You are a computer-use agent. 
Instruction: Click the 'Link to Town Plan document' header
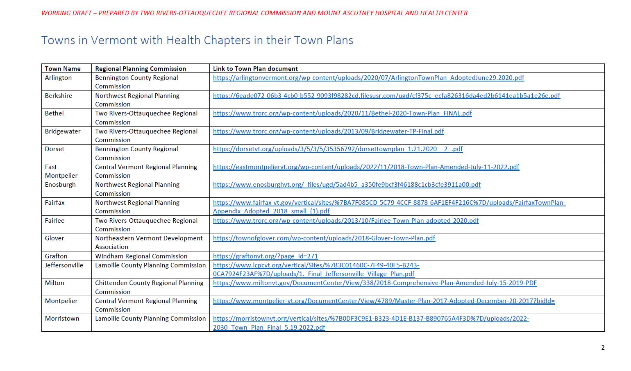coord(255,69)
